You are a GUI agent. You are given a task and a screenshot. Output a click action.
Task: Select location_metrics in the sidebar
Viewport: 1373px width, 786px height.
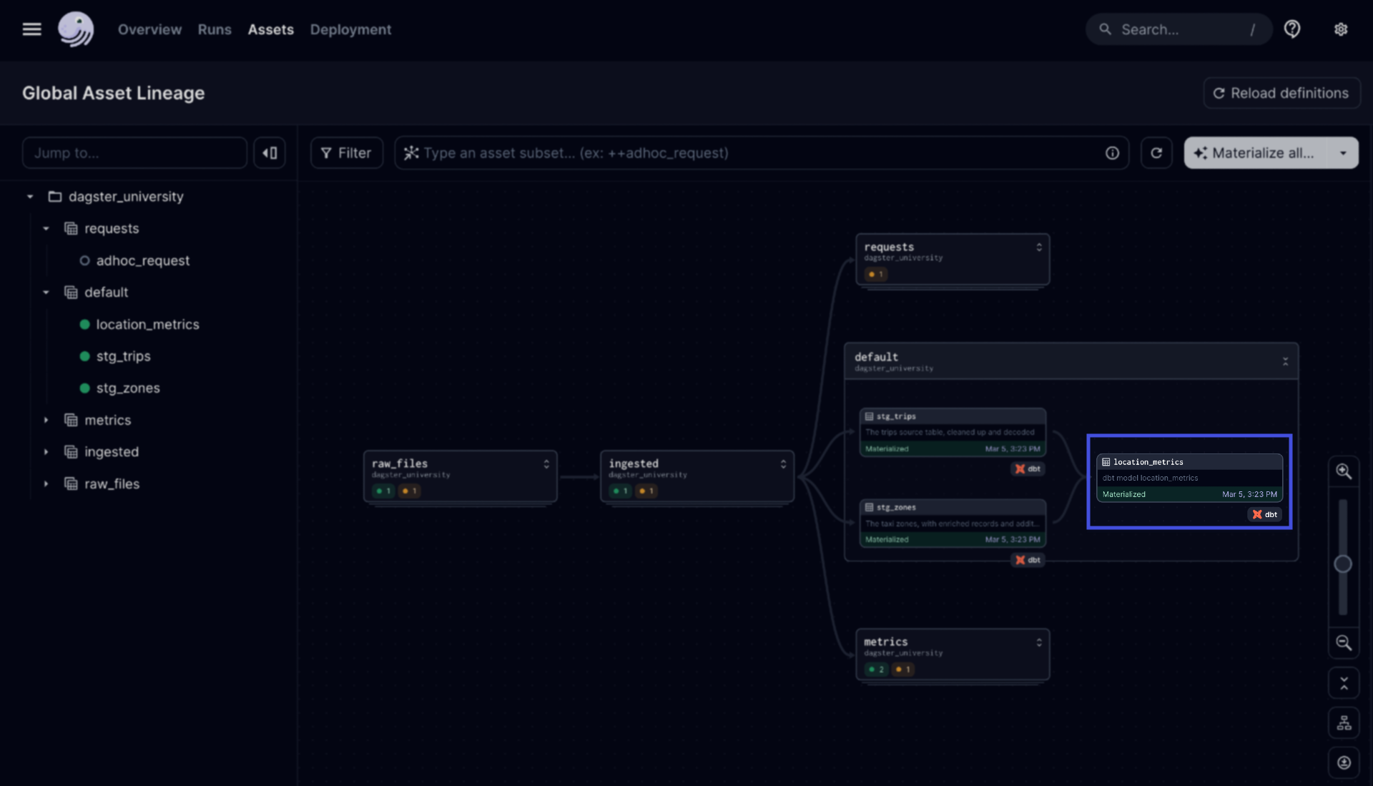point(148,325)
